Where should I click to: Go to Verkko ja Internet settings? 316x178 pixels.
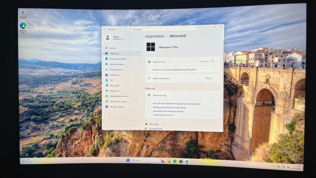pyautogui.click(x=122, y=64)
